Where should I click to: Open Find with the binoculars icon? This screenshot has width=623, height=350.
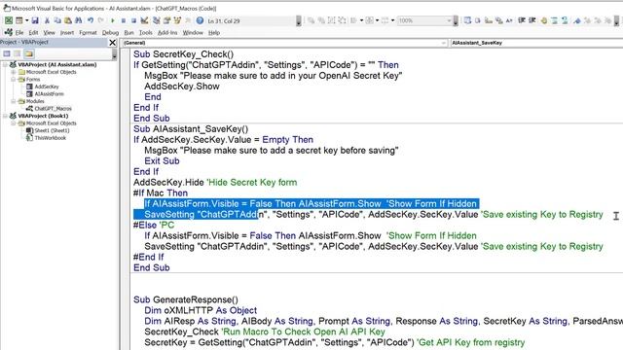[x=78, y=20]
